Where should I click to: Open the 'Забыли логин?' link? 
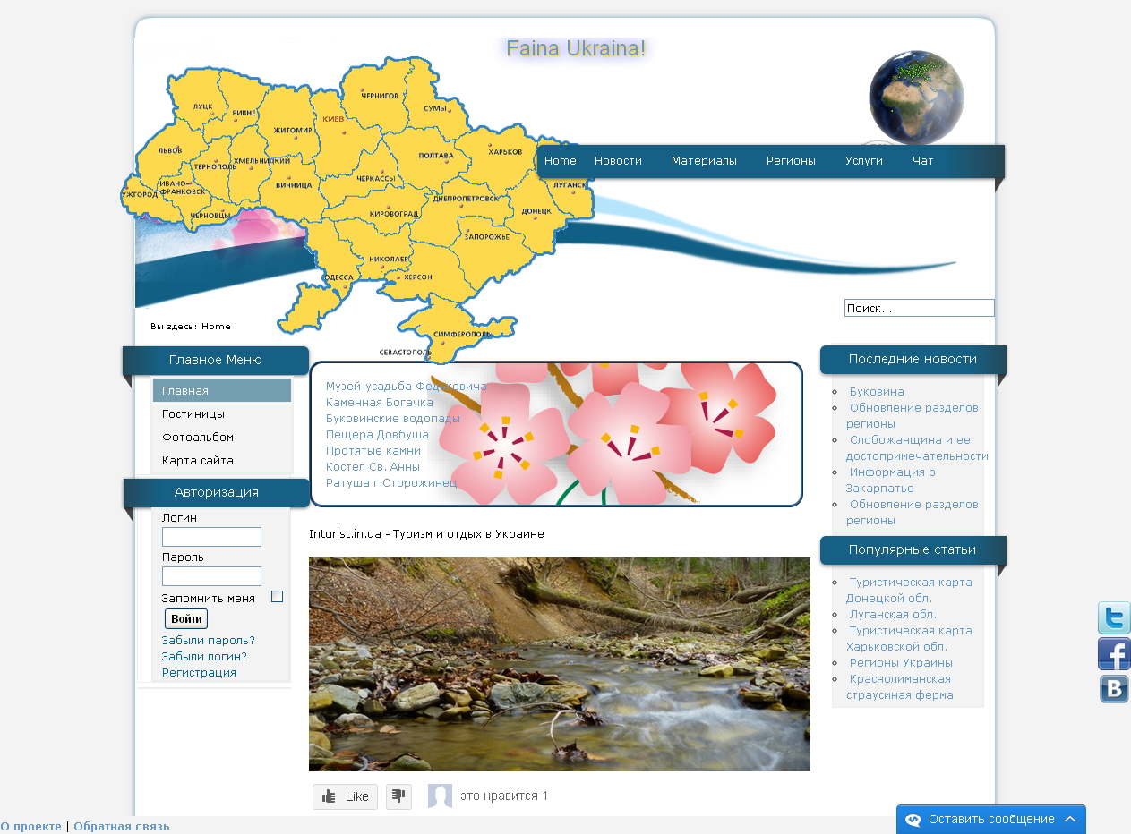[204, 657]
